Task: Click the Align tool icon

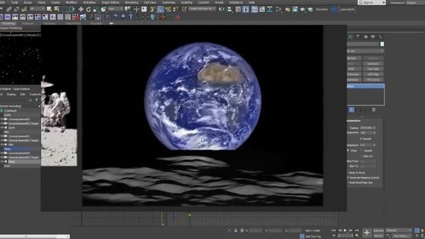Action: pyautogui.click(x=230, y=9)
